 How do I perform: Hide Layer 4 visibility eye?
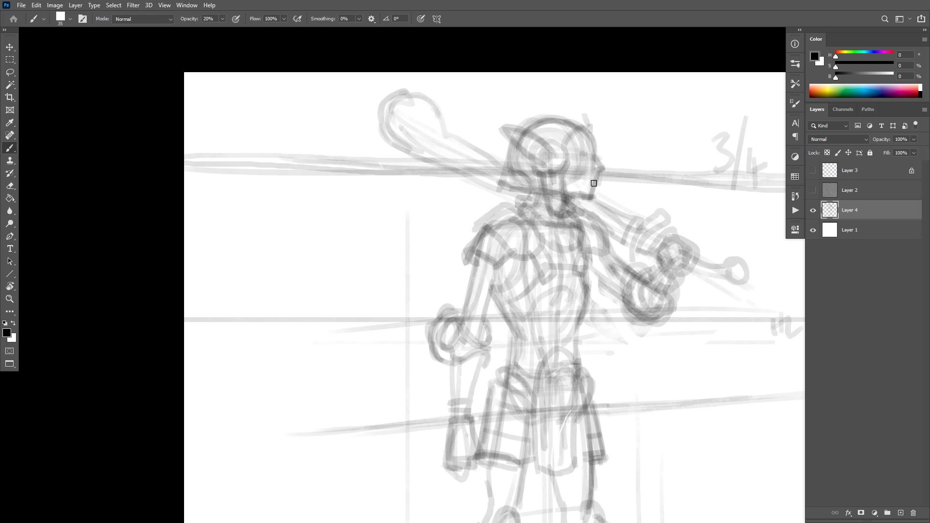[813, 210]
